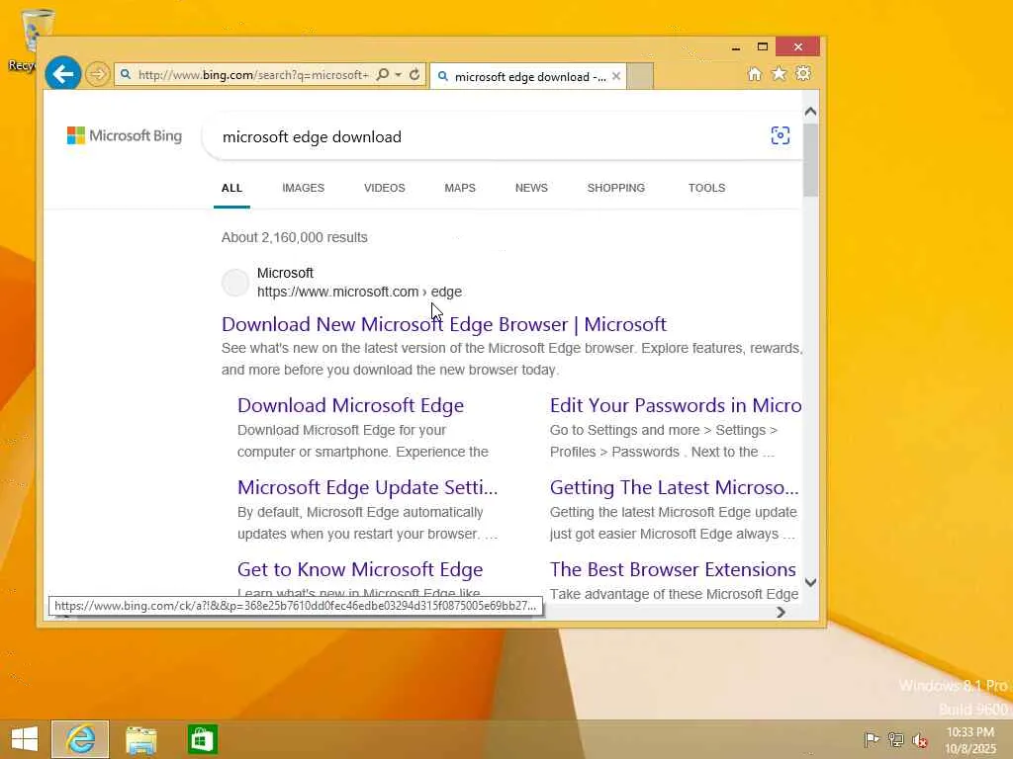
Task: Minimize the Internet Explorer window
Action: (735, 47)
